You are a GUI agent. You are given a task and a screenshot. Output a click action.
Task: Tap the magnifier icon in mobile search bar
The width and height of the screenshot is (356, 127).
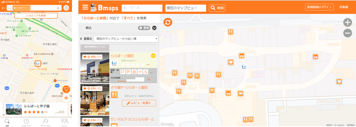coord(10,8)
